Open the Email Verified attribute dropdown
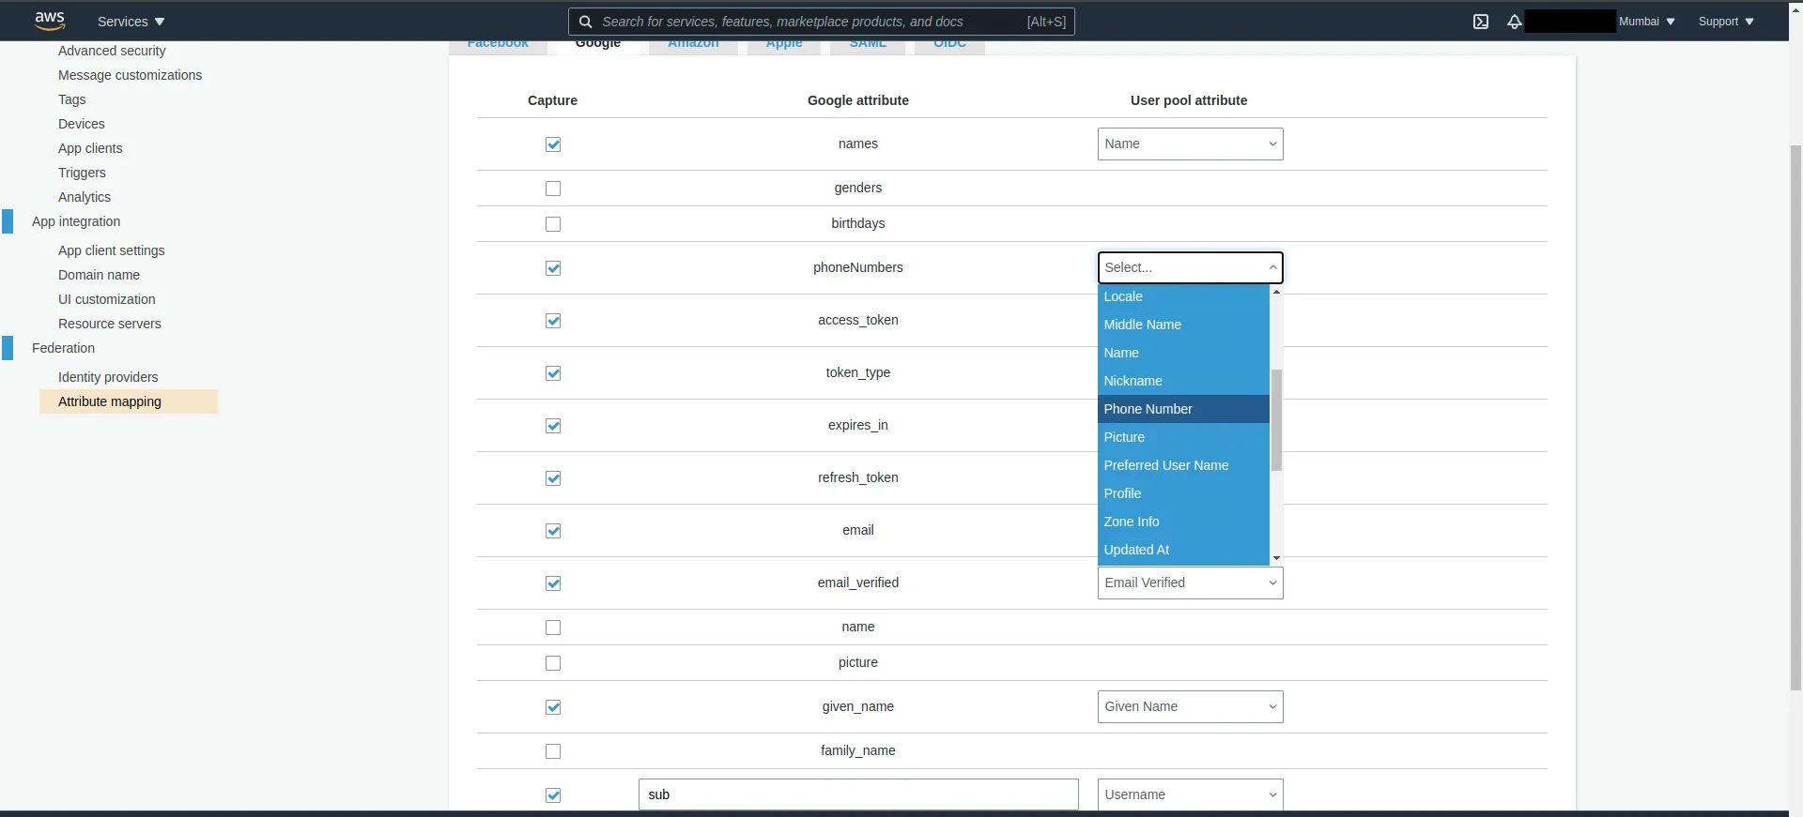1803x817 pixels. pyautogui.click(x=1190, y=583)
